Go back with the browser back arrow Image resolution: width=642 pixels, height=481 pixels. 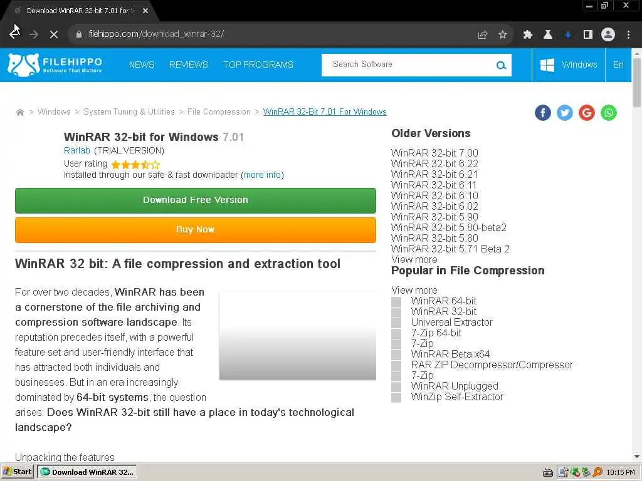pos(14,34)
